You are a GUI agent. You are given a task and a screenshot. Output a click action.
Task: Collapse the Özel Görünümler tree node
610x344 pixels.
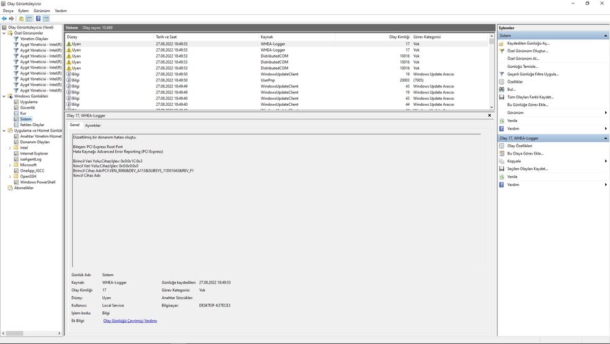tap(4, 33)
